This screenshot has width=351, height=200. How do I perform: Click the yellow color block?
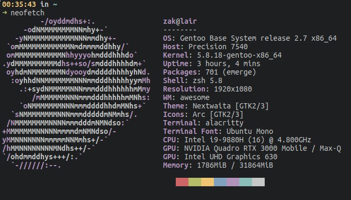[x=208, y=182]
